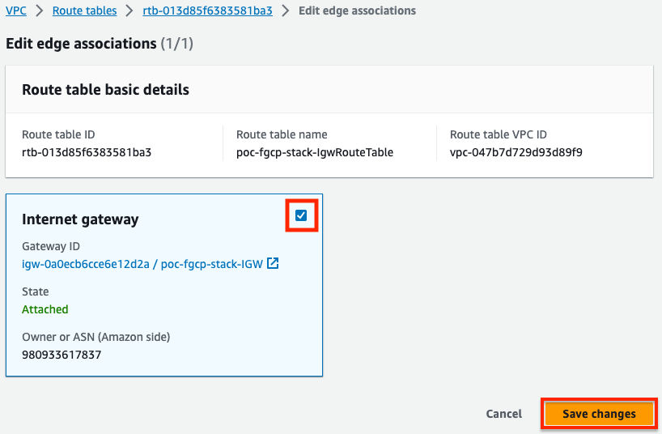The height and width of the screenshot is (434, 662).
Task: Open the Route tables breadcrumb link
Action: (x=84, y=11)
